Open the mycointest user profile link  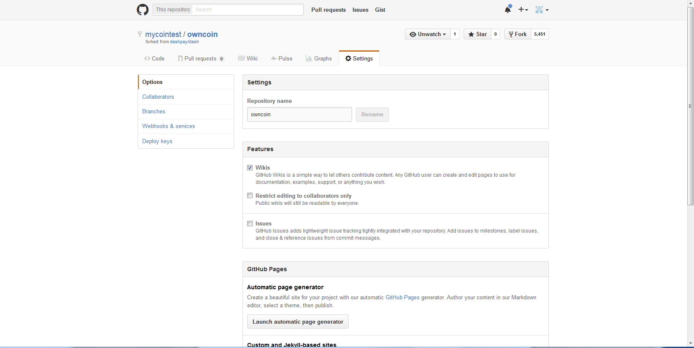[x=163, y=34]
